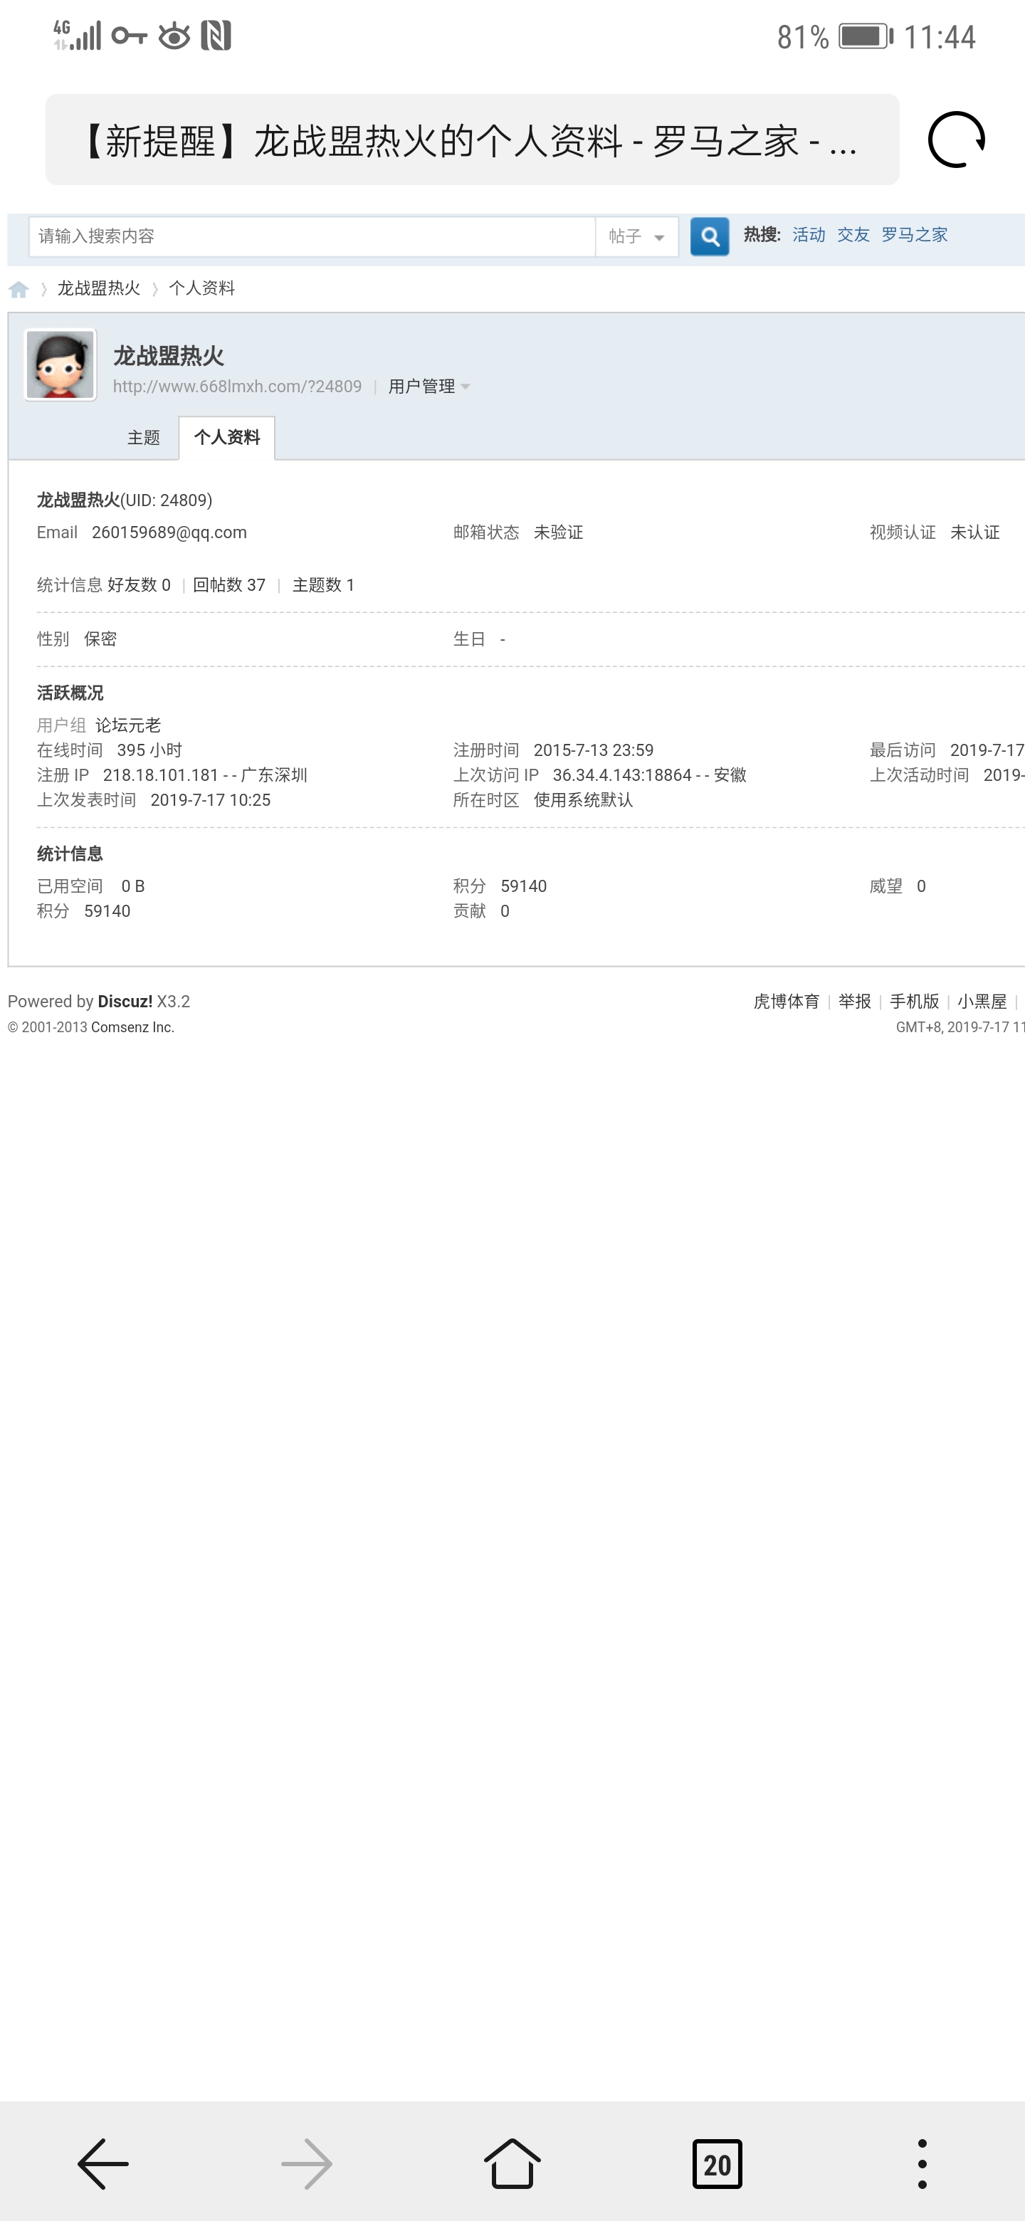Click the UID: 24809 text
This screenshot has height=2221, width=1025.
click(x=167, y=500)
